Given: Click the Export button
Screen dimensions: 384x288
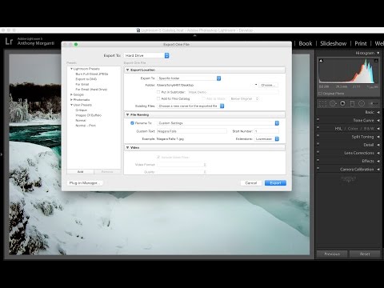Looking at the screenshot, I should click(x=275, y=183).
